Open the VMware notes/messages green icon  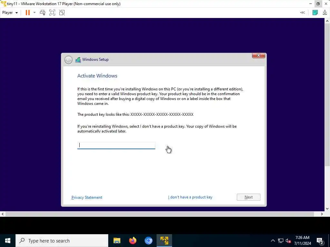tap(315, 13)
